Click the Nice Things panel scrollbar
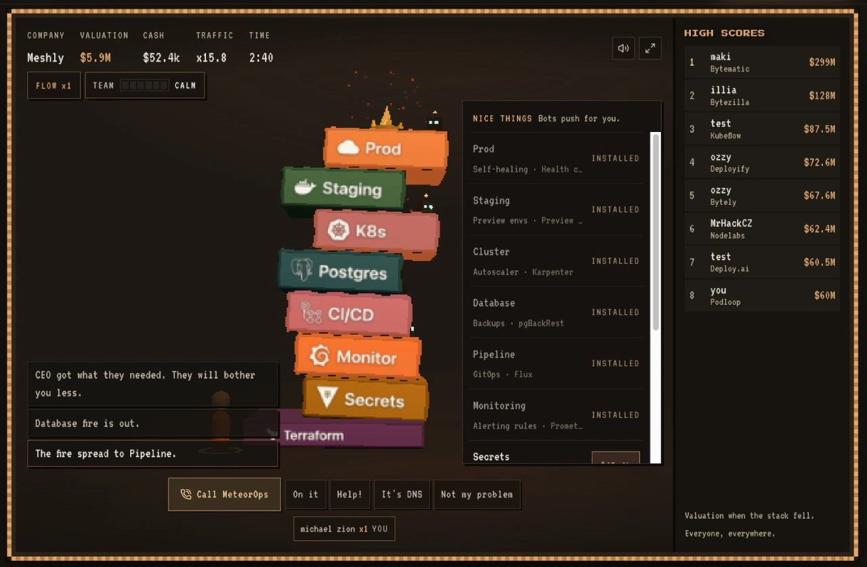Screen dimensions: 867x567 tap(655, 231)
